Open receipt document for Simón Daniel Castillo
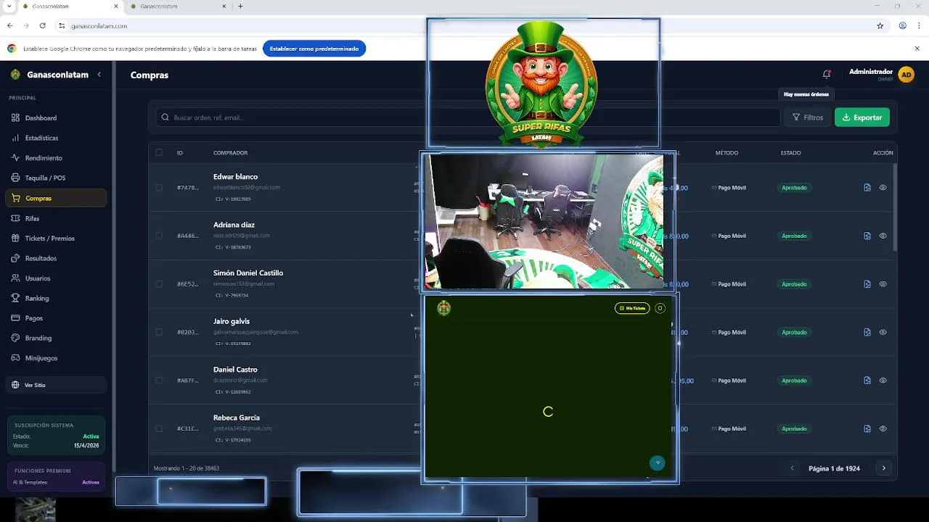Image resolution: width=929 pixels, height=522 pixels. pyautogui.click(x=867, y=284)
